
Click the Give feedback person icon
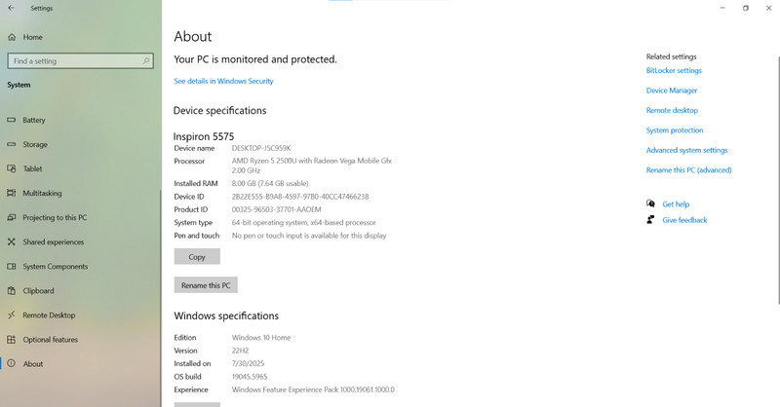coord(650,220)
